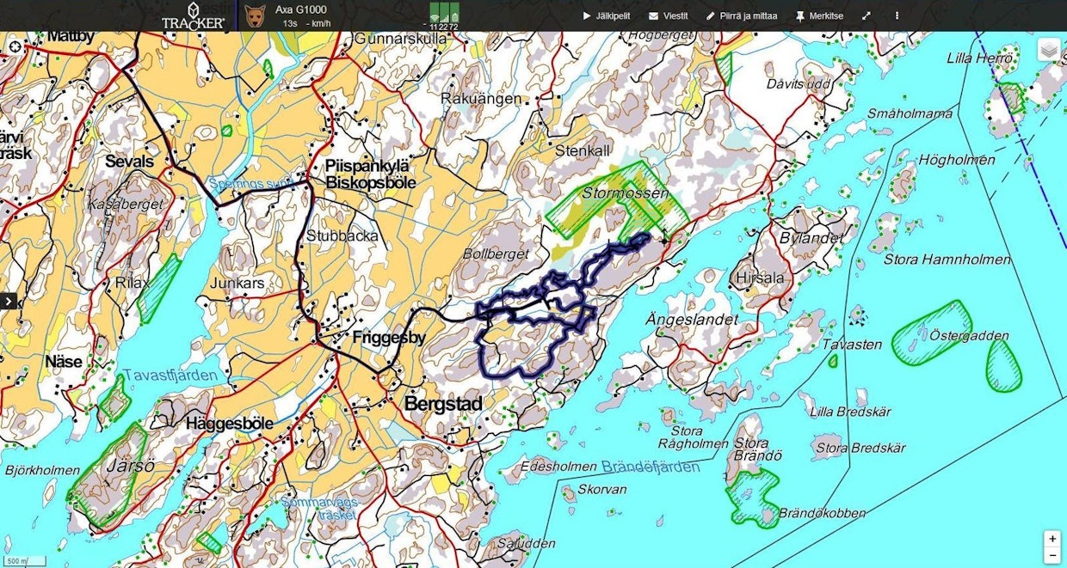Select the Axa G1000 dog avatar

point(254,16)
